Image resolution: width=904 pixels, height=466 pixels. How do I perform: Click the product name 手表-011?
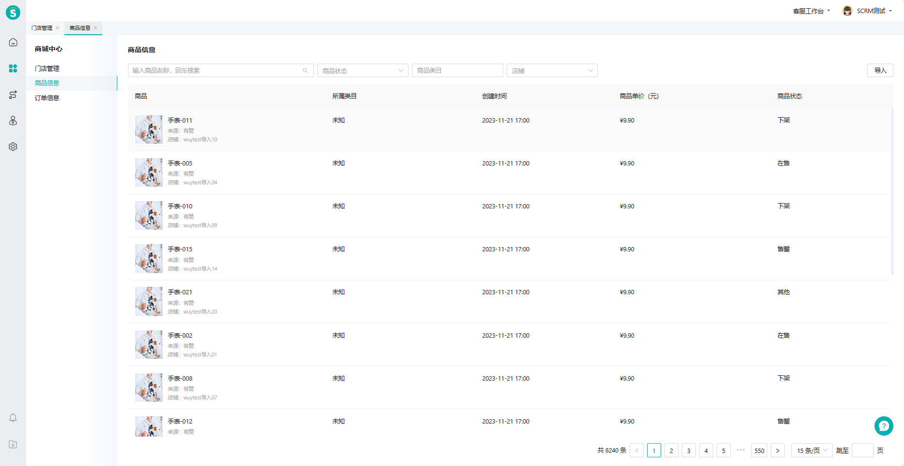pyautogui.click(x=180, y=120)
